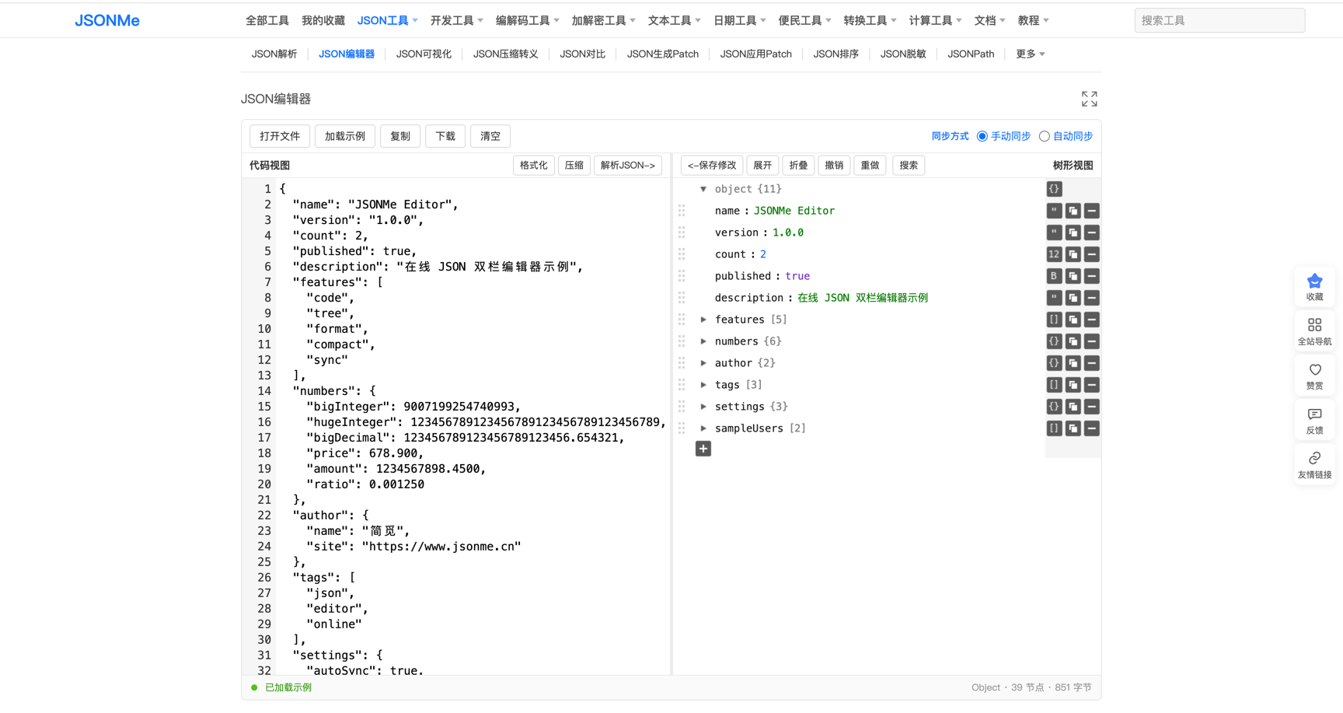
Task: Open the 开发工具 menu
Action: pyautogui.click(x=456, y=21)
